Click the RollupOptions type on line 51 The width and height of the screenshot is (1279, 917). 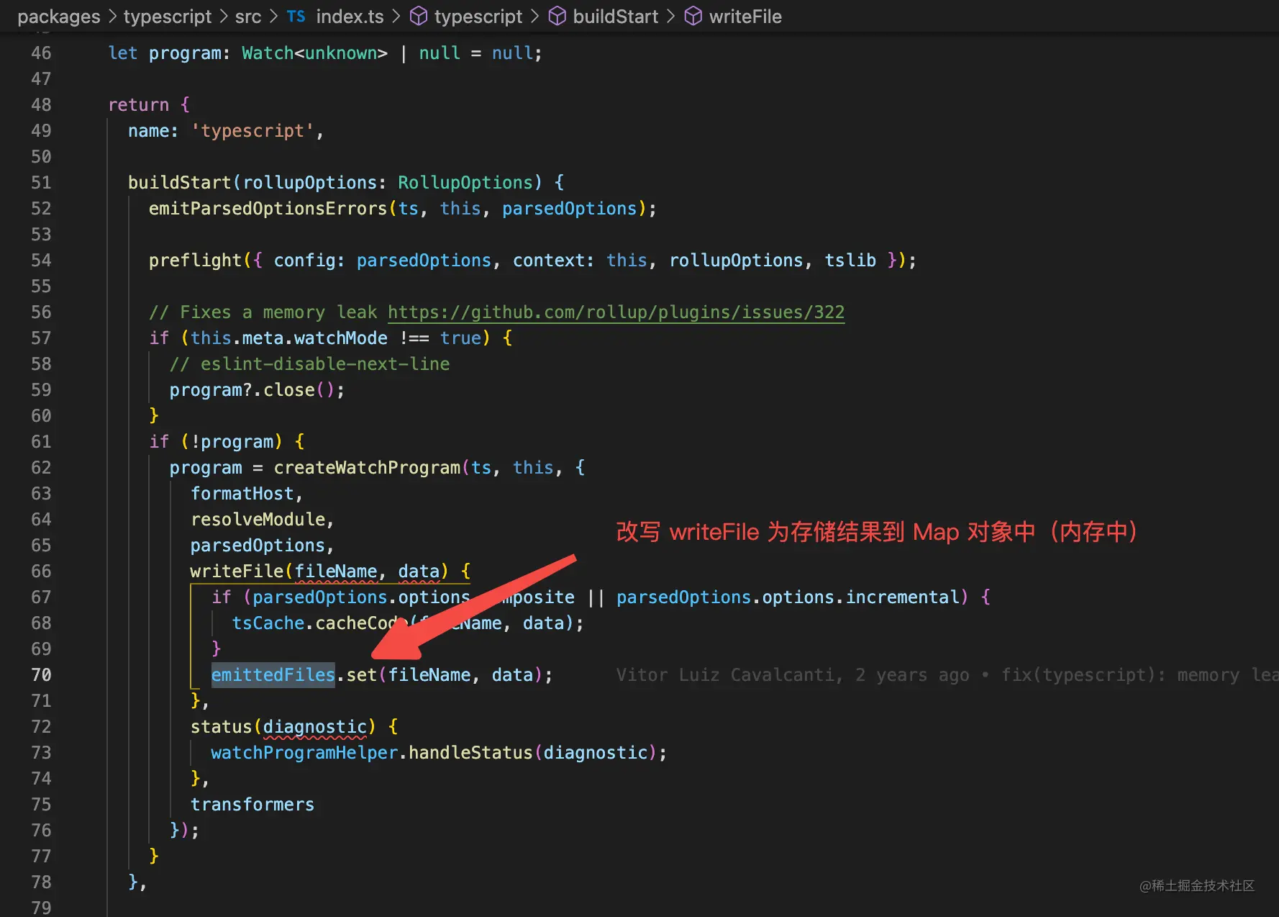pos(465,183)
